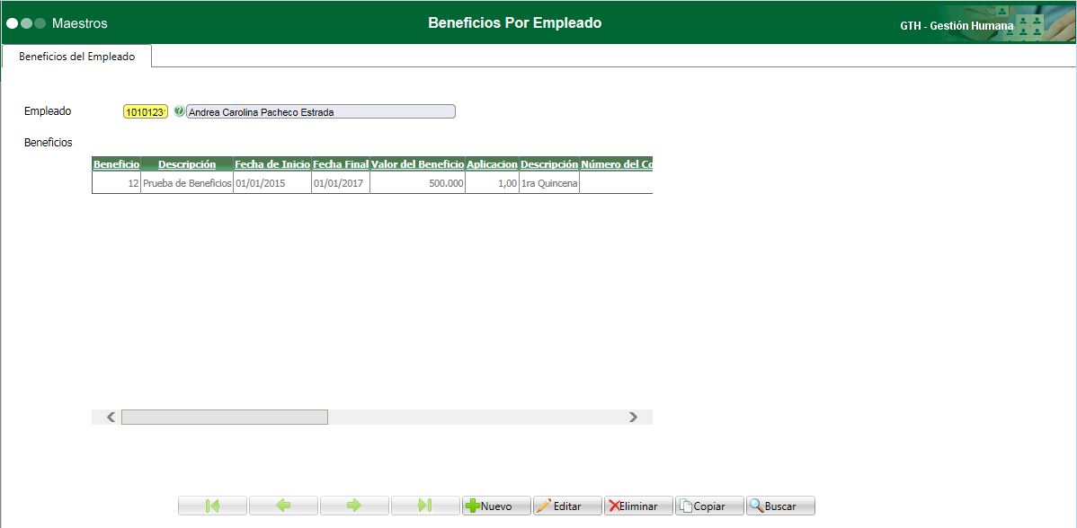Open the Maestros menu
The image size is (1077, 528).
(80, 23)
